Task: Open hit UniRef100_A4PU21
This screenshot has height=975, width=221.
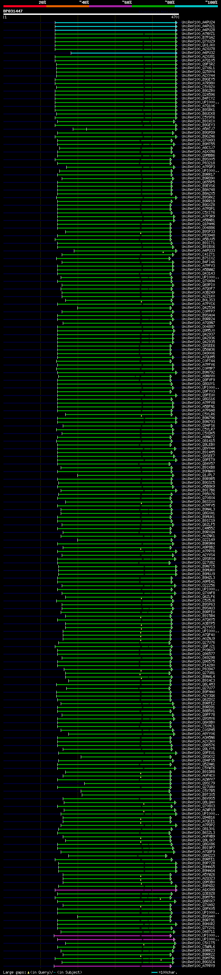Action: click(198, 26)
